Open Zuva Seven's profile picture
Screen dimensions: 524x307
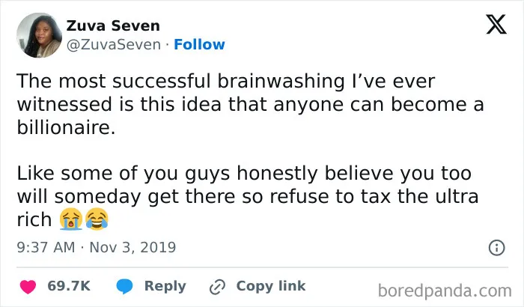pos(39,35)
